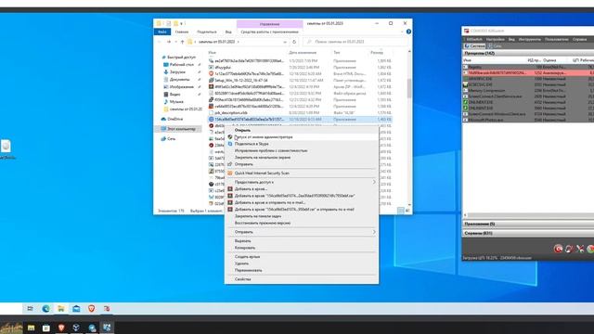The width and height of the screenshot is (594, 334).
Task: Click Explorer forward arrow
Action: (x=169, y=42)
